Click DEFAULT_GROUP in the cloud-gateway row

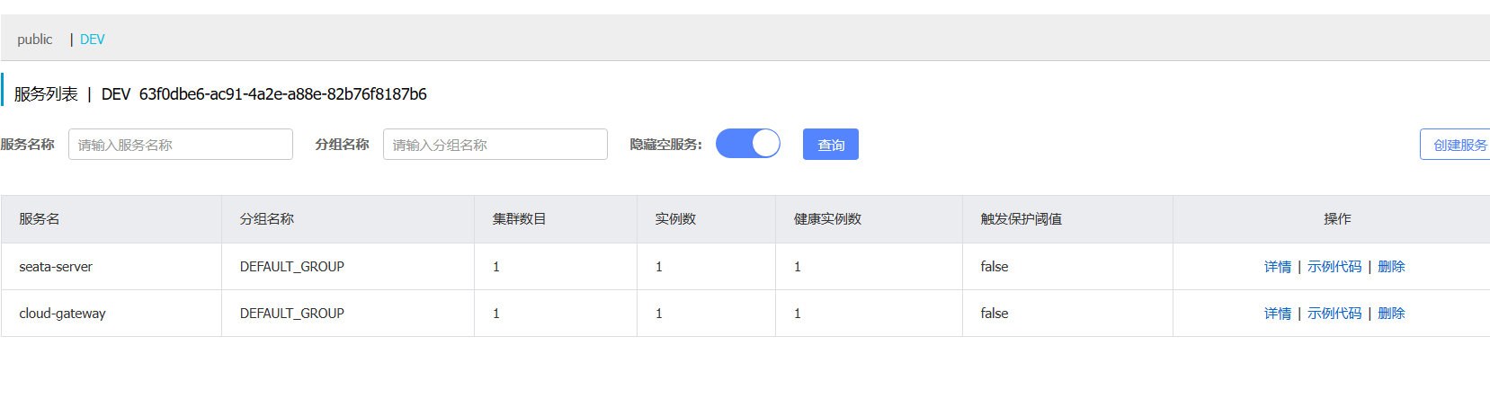(292, 314)
